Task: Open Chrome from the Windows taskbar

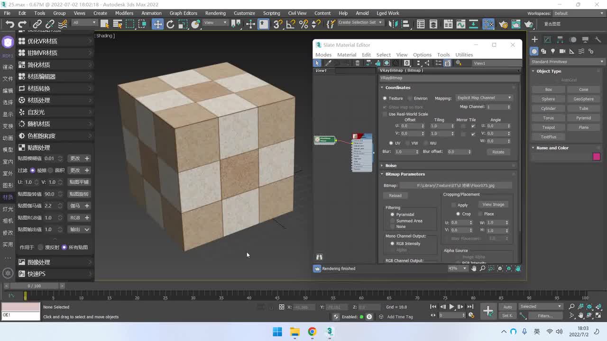Action: 312,332
